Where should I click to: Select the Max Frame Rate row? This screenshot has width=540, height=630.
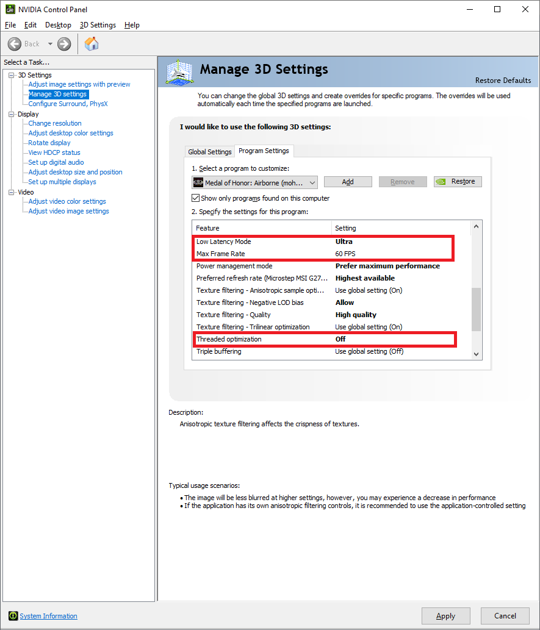coord(331,254)
